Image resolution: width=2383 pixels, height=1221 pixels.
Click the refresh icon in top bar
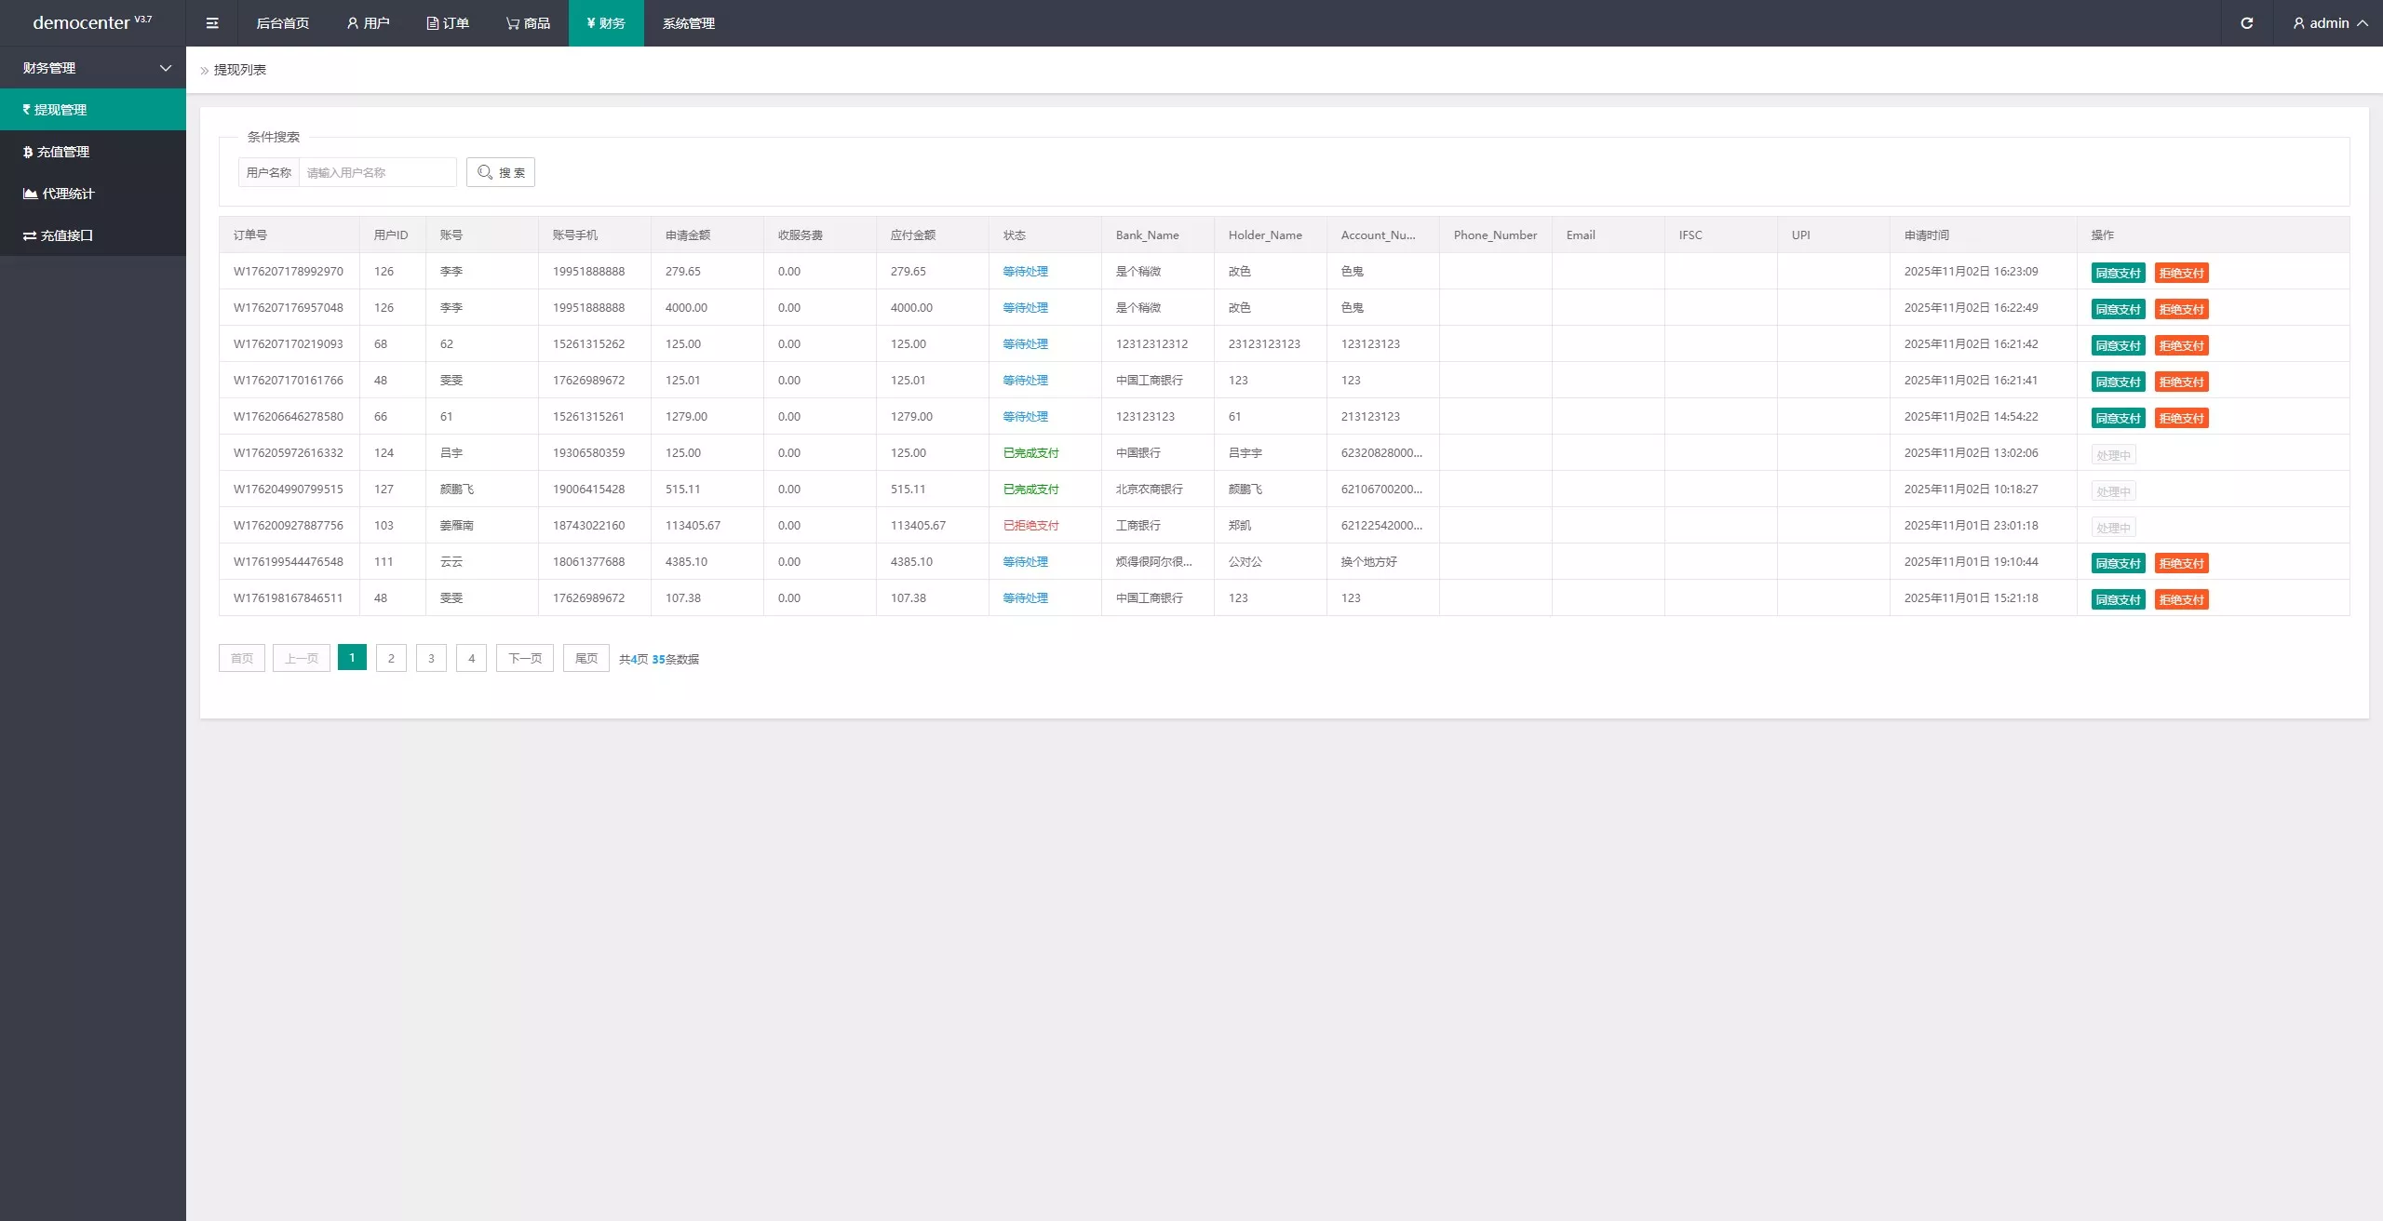[x=2246, y=23]
